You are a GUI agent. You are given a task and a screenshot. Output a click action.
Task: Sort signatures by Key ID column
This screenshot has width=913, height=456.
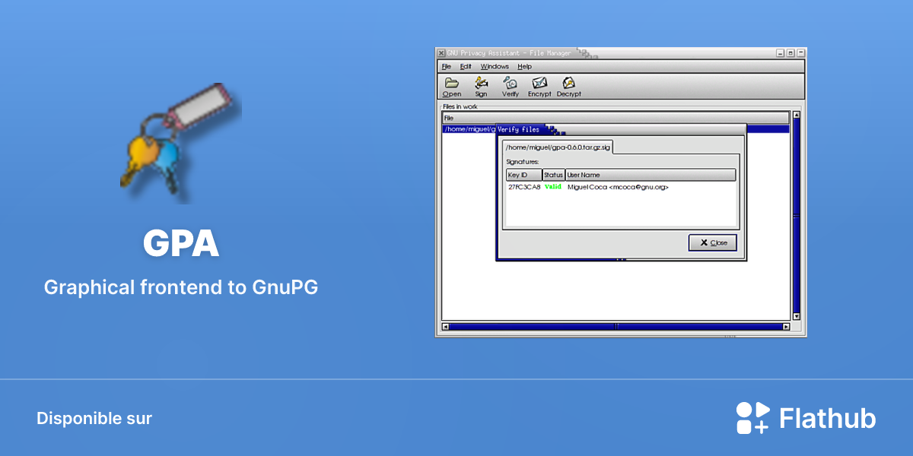524,175
